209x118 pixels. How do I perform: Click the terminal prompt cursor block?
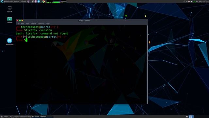pos(26,40)
